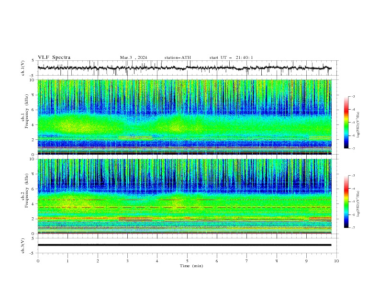Click the ch.2 "Frequency (kHz)" axis label
Image resolution: width=379 pixels, height=293 pixels.
click(x=27, y=191)
